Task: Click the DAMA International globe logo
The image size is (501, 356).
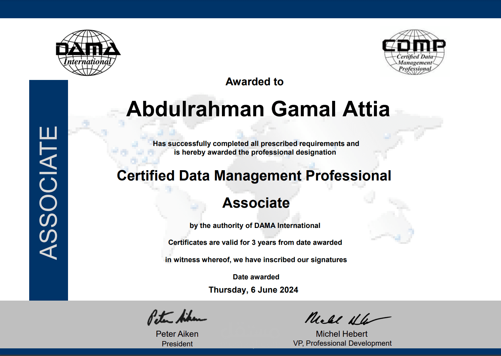Action: tap(88, 53)
